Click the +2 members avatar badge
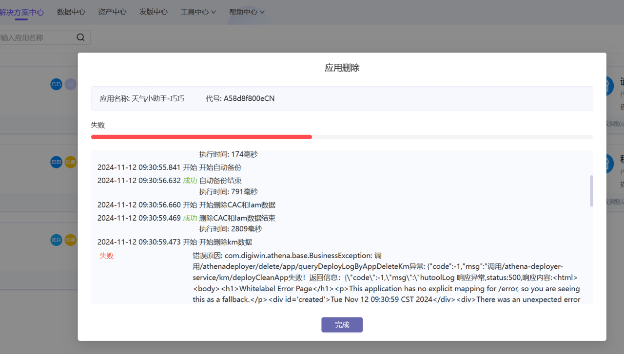624x354 pixels. (x=71, y=84)
